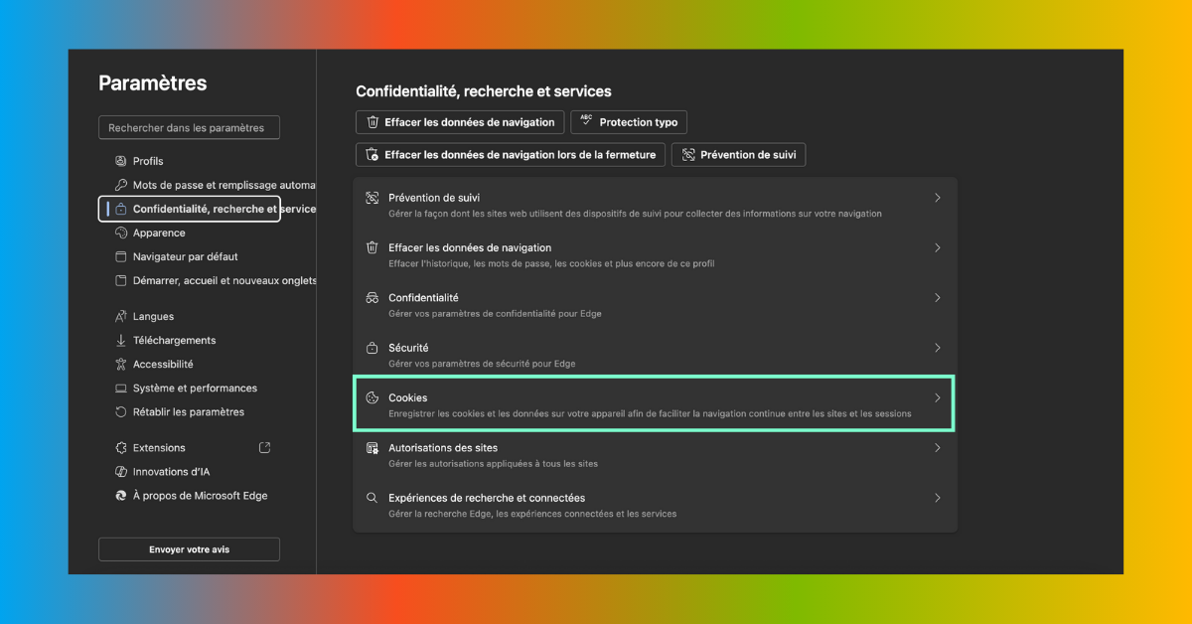Expand Sécurité row chevron arrow
This screenshot has height=624, width=1192.
[937, 348]
